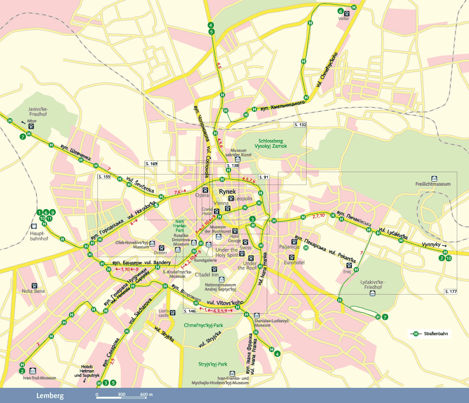Click the Stanislav-Ludkevyč-Museum icon
The image size is (469, 403).
(x=257, y=316)
